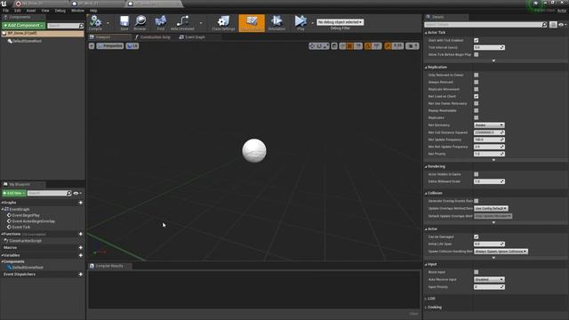Toggle My Blueprint view options eye icon
This screenshot has width=569, height=320.
coord(76,193)
